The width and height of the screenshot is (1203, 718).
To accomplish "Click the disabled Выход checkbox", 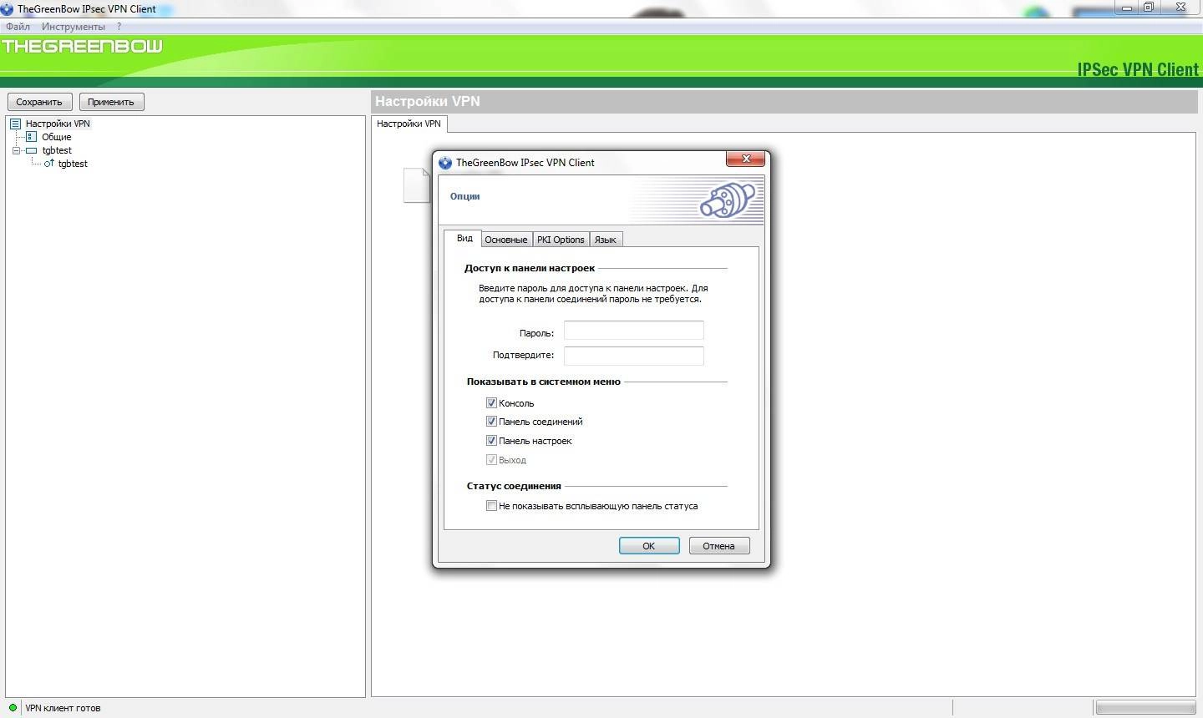I will pos(491,459).
